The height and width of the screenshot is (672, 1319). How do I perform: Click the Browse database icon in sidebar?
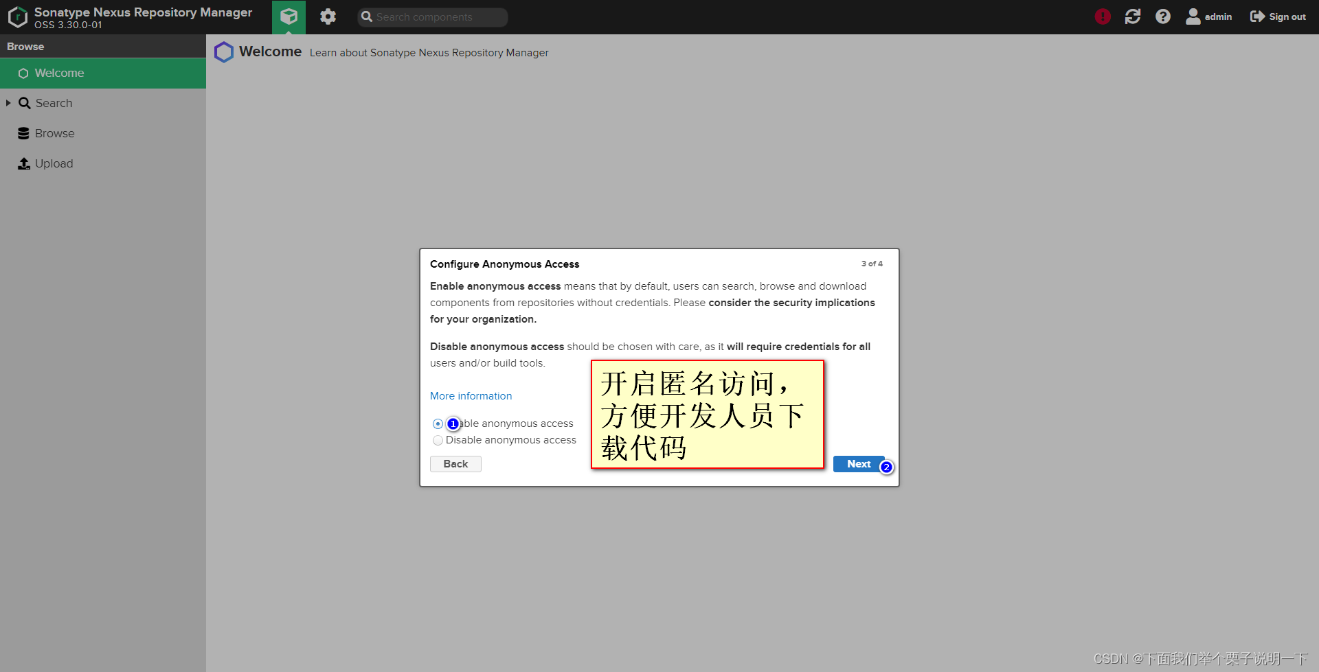pos(23,133)
